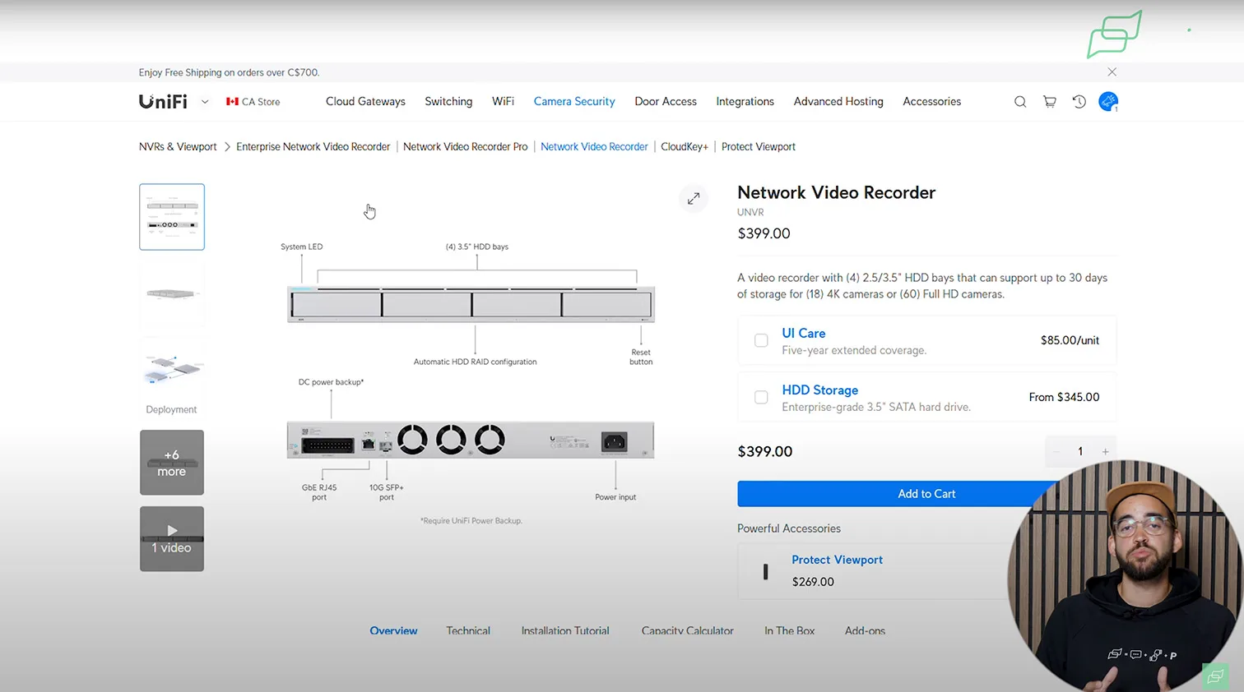Click the front panel diagram image

click(x=471, y=304)
